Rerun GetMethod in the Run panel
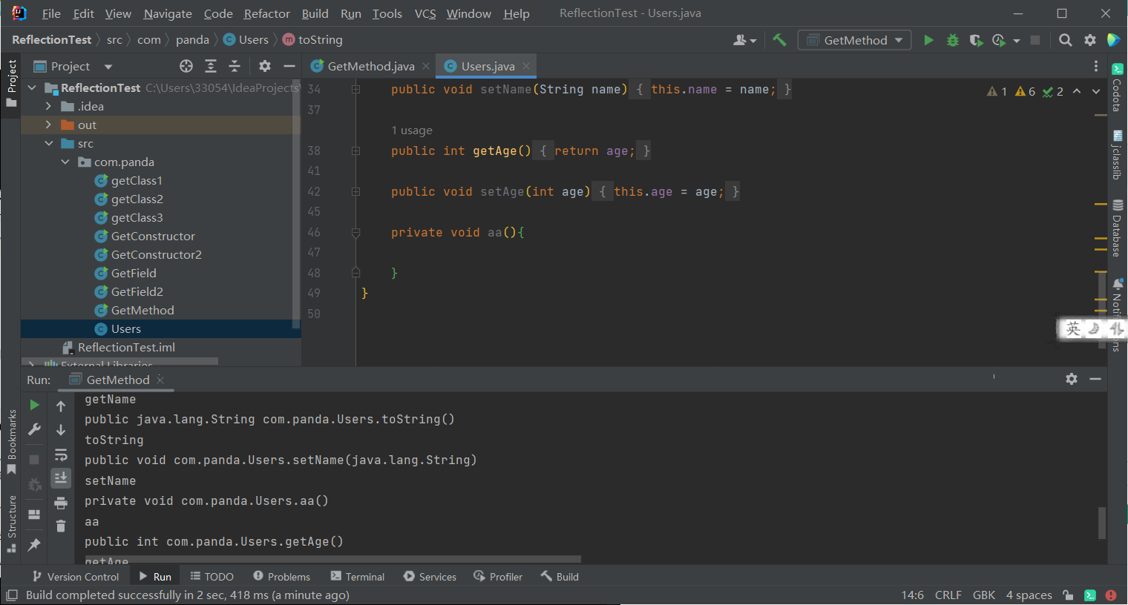The width and height of the screenshot is (1128, 605). (x=34, y=405)
